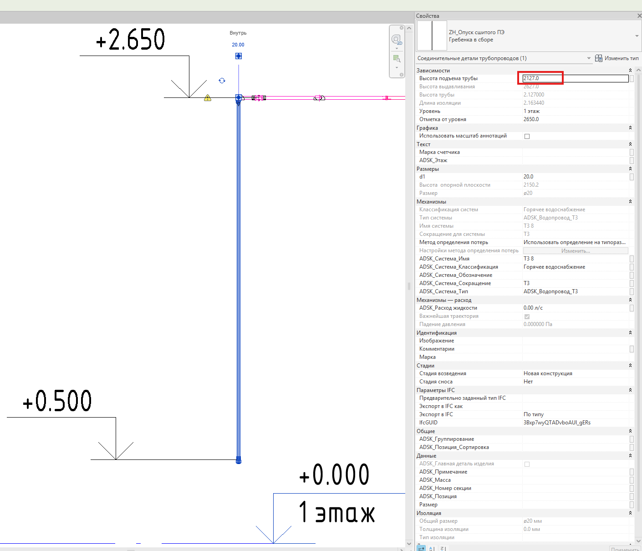This screenshot has width=642, height=551.
Task: Collapse the 'Изоляция' property group
Action: point(630,513)
